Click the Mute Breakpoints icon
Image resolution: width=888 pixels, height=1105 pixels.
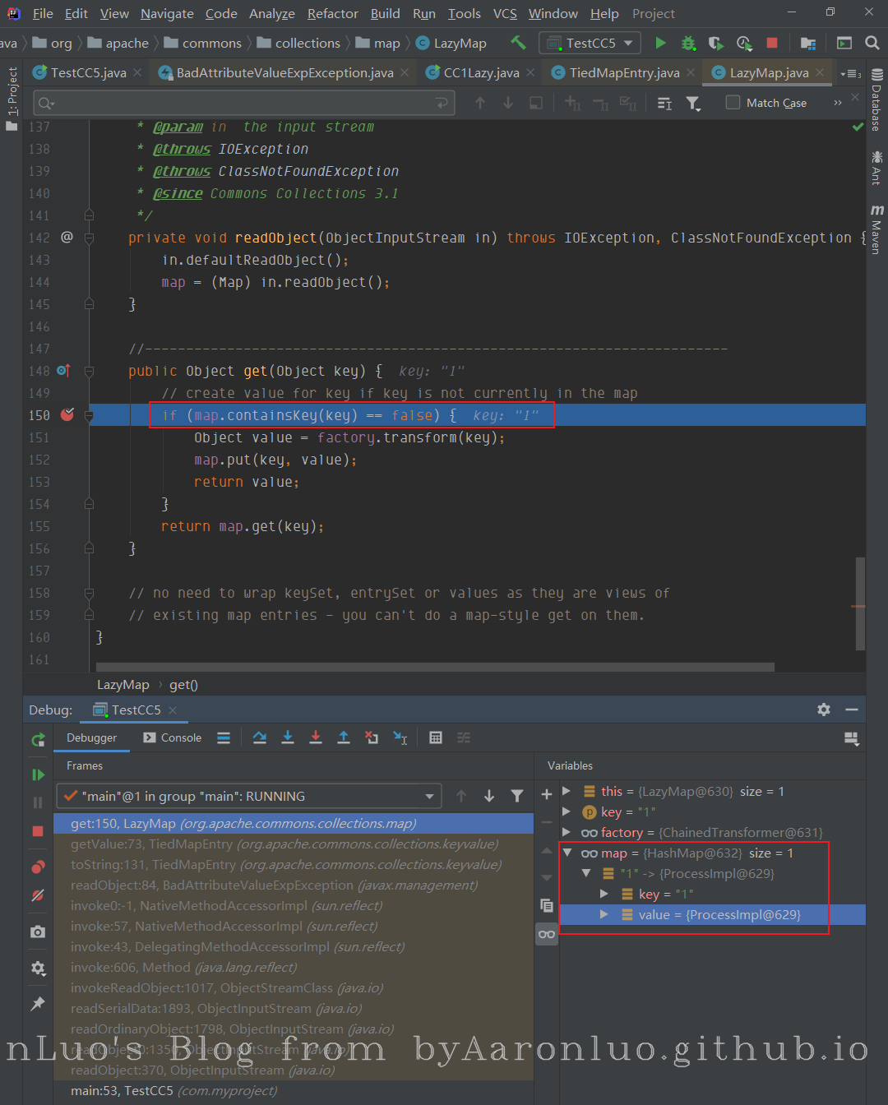[x=38, y=895]
